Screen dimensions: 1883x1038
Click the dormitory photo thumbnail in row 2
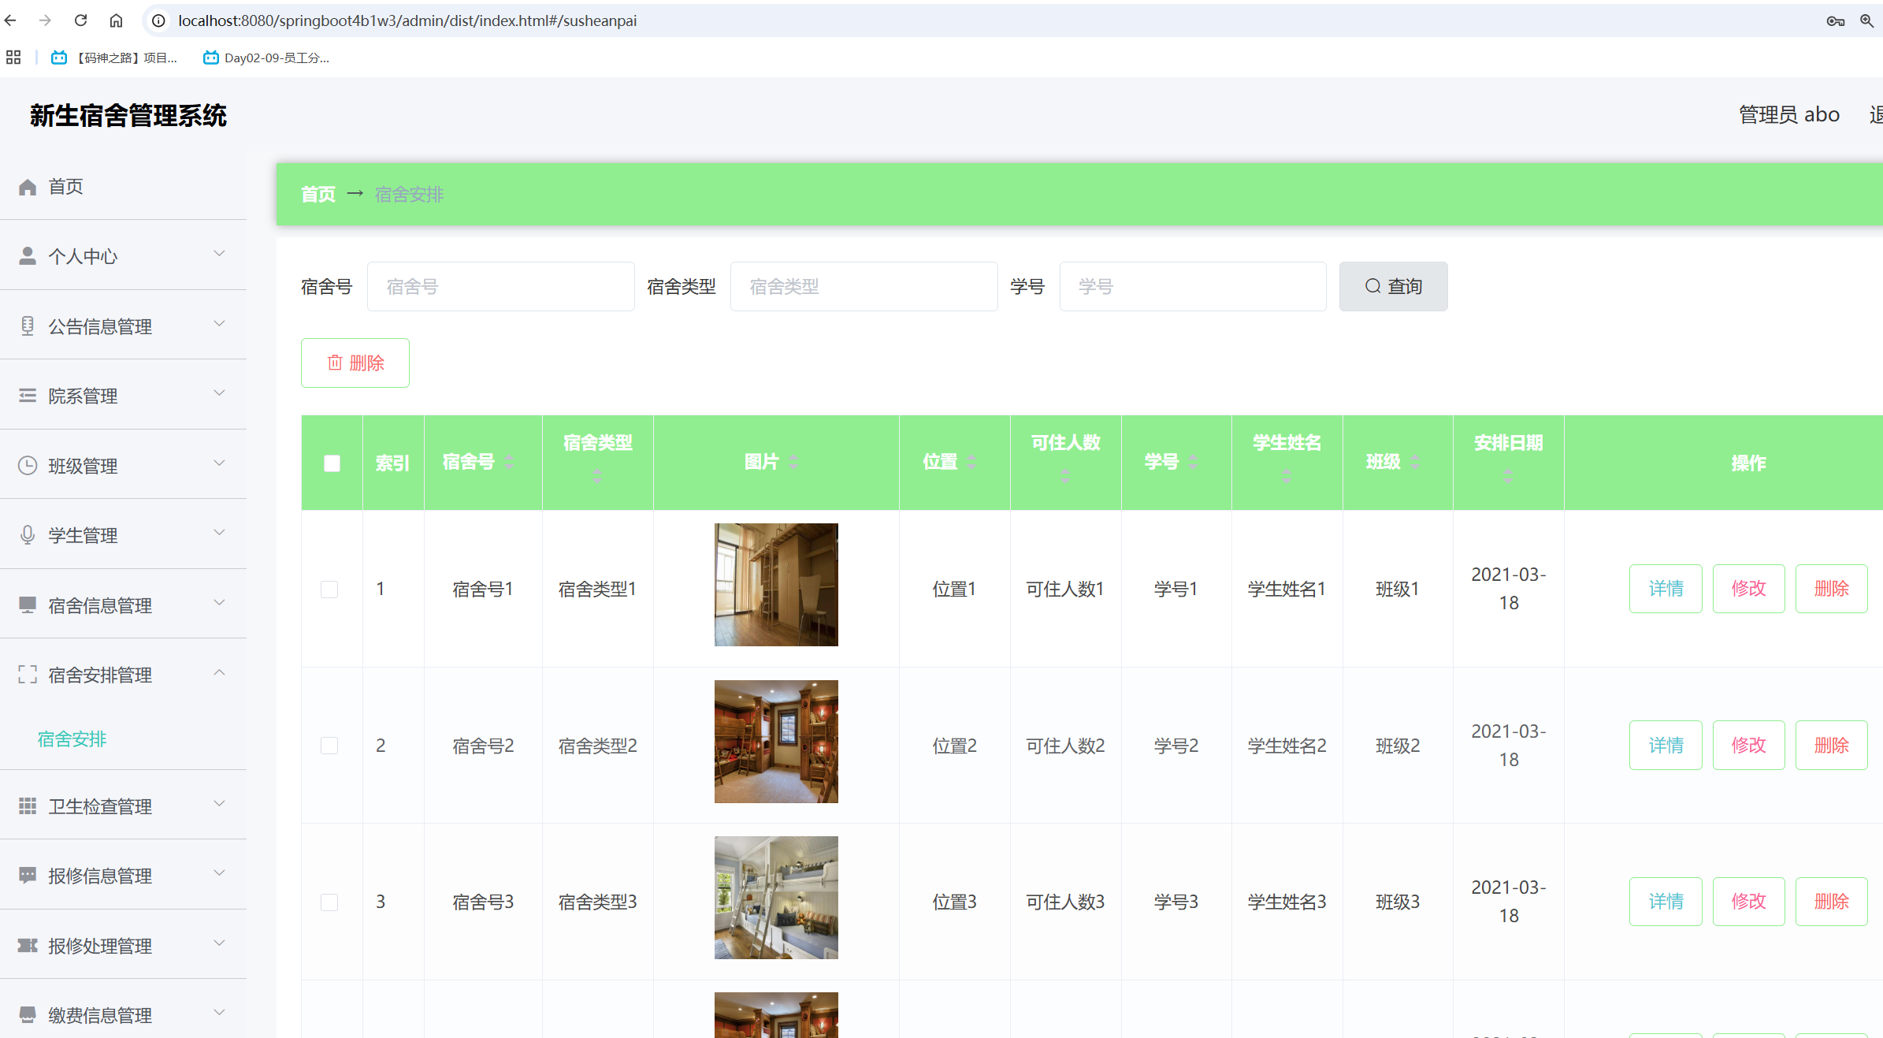(x=776, y=741)
